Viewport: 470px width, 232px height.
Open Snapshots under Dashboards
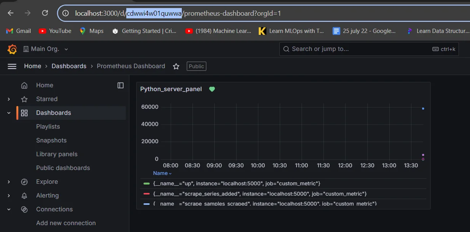point(51,141)
